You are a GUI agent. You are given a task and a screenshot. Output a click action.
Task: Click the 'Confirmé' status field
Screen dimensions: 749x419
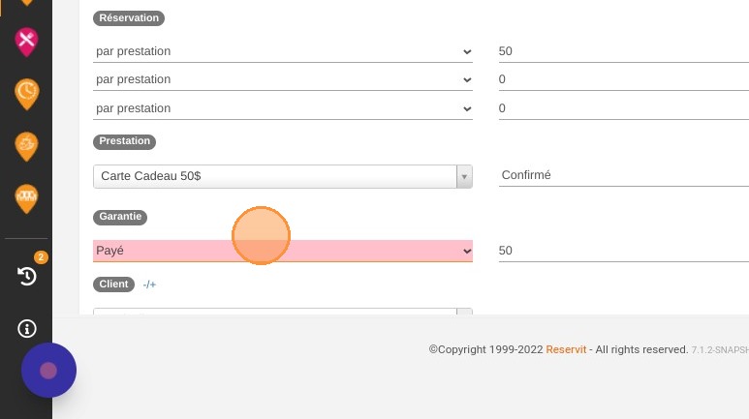coord(623,175)
